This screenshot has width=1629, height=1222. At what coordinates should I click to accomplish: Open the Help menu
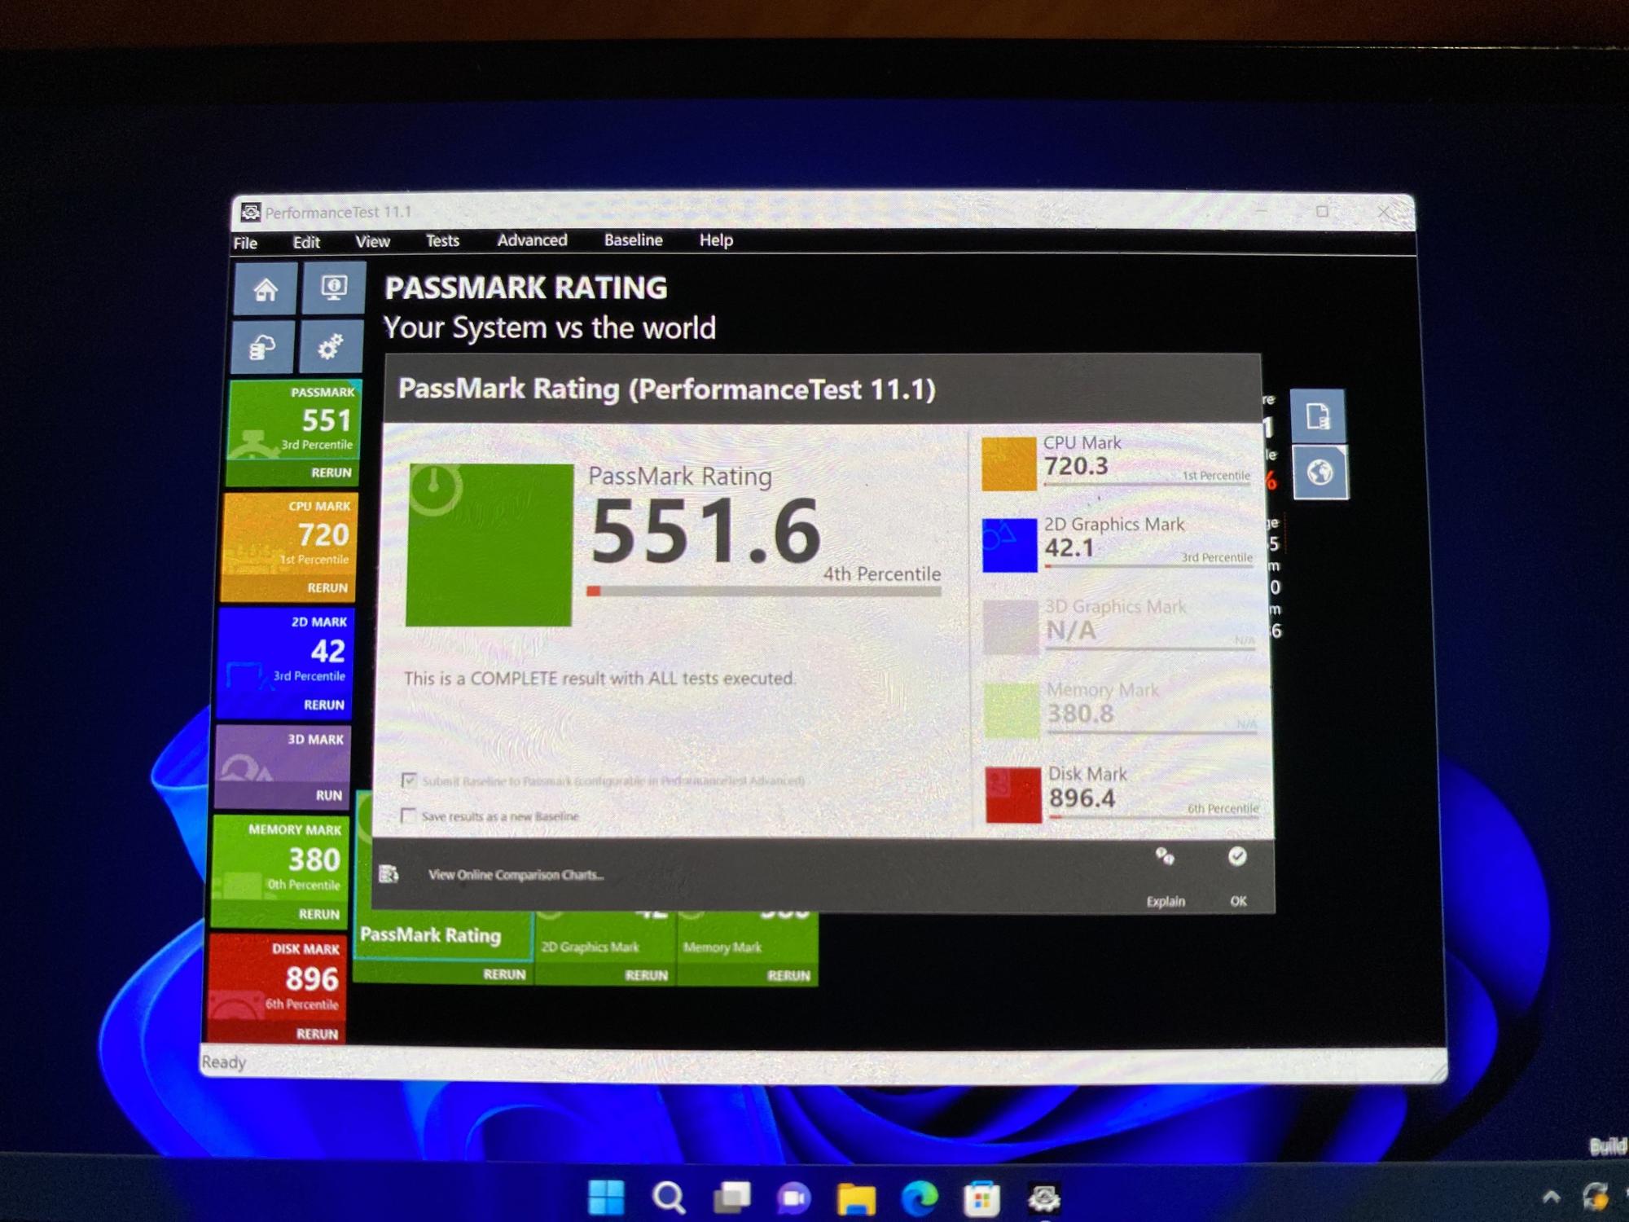[716, 240]
